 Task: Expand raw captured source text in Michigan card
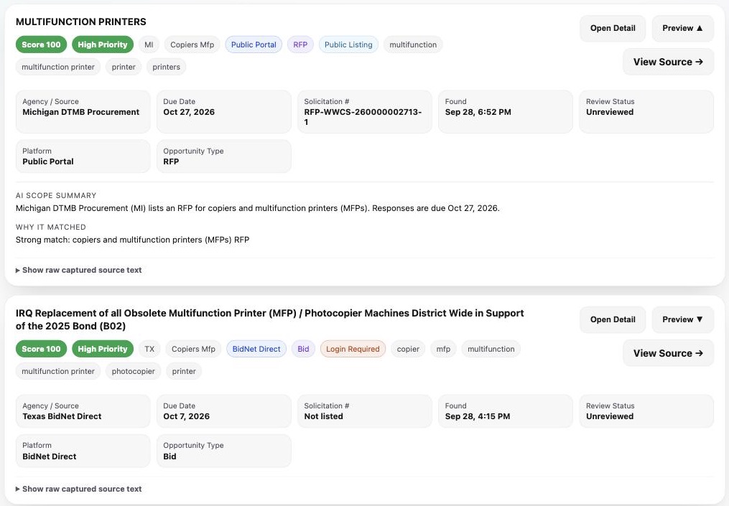78,270
